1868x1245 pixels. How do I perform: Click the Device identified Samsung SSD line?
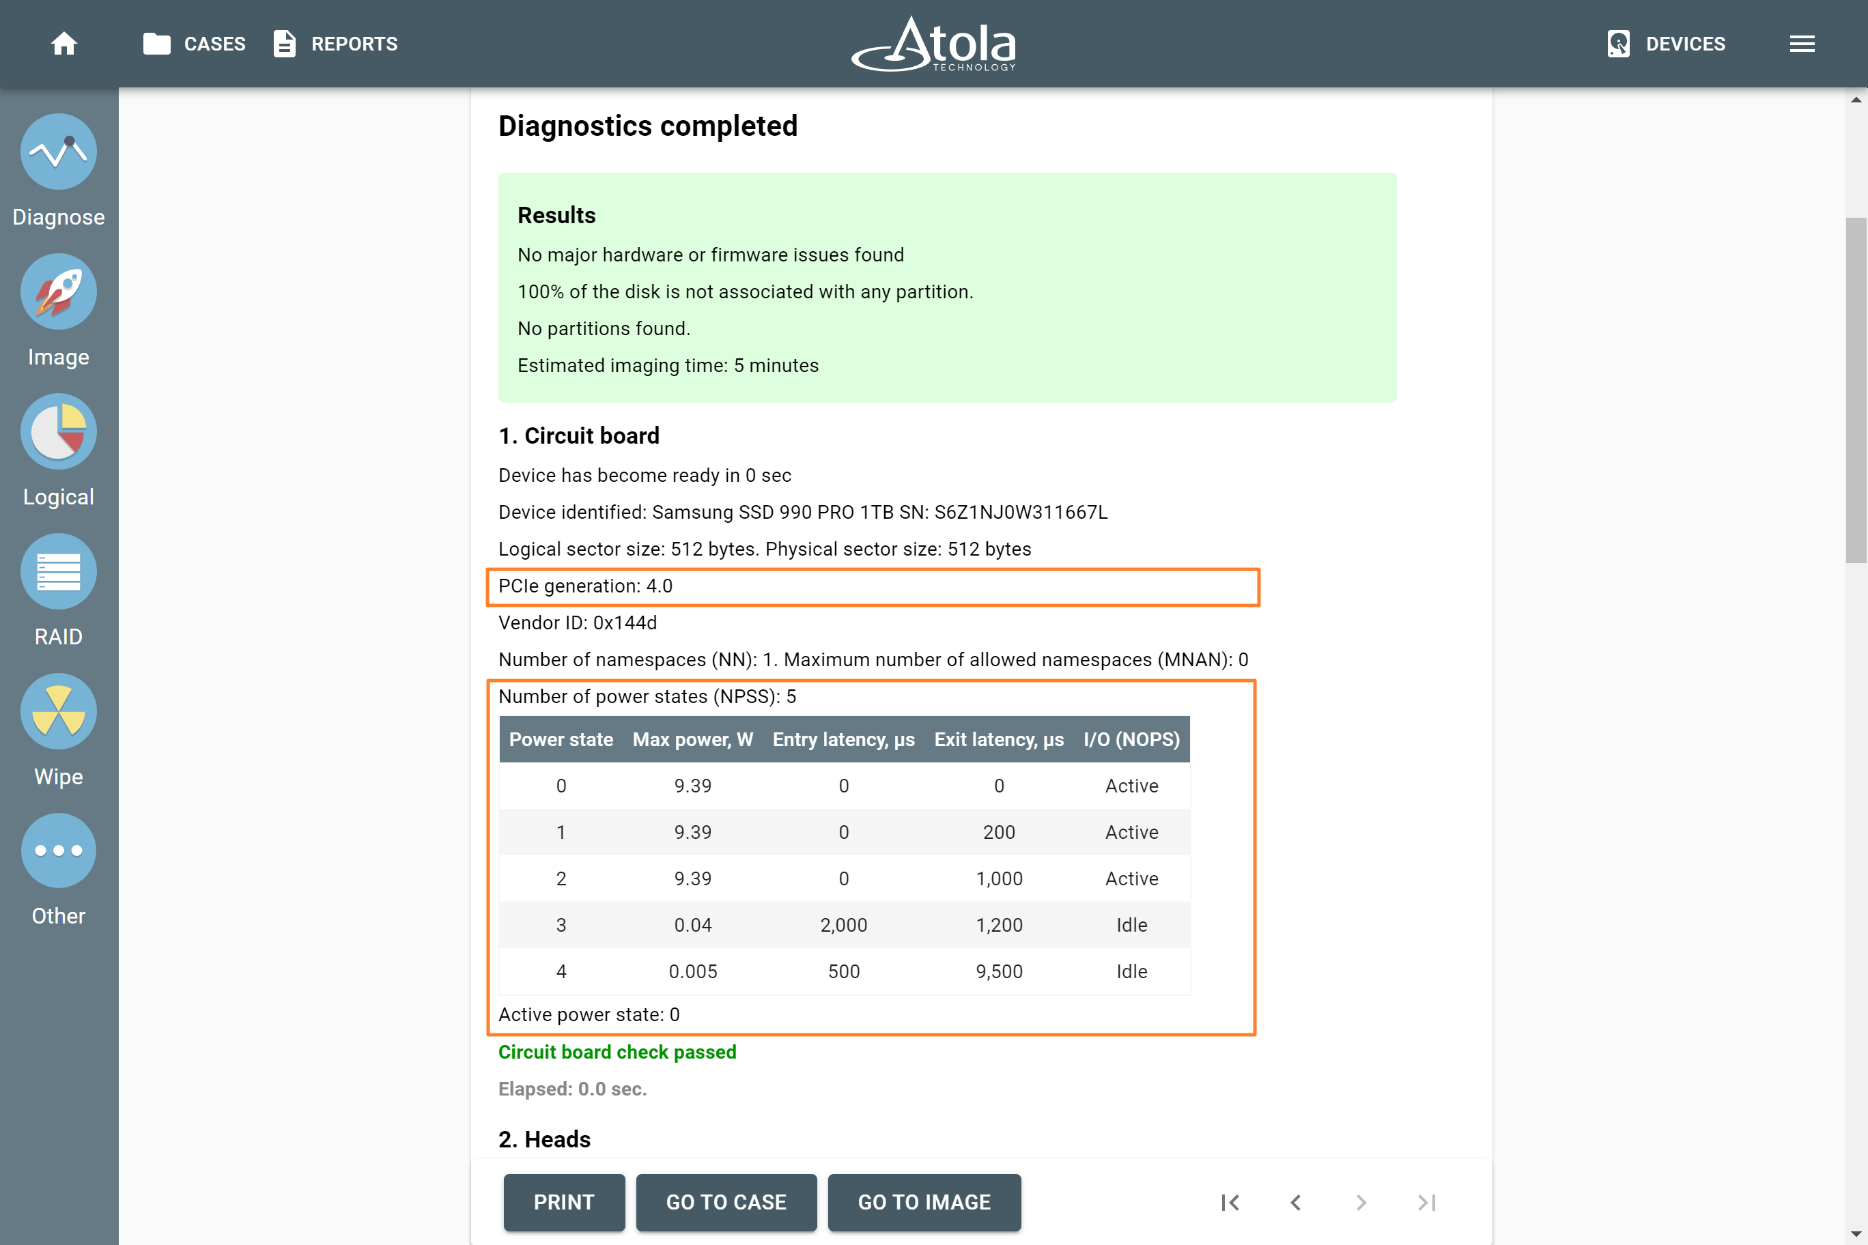[x=803, y=512]
